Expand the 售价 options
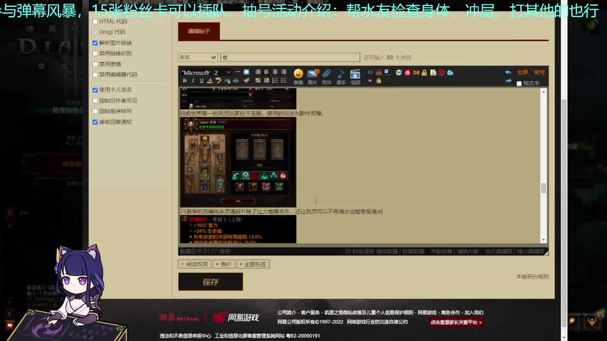 (x=224, y=264)
